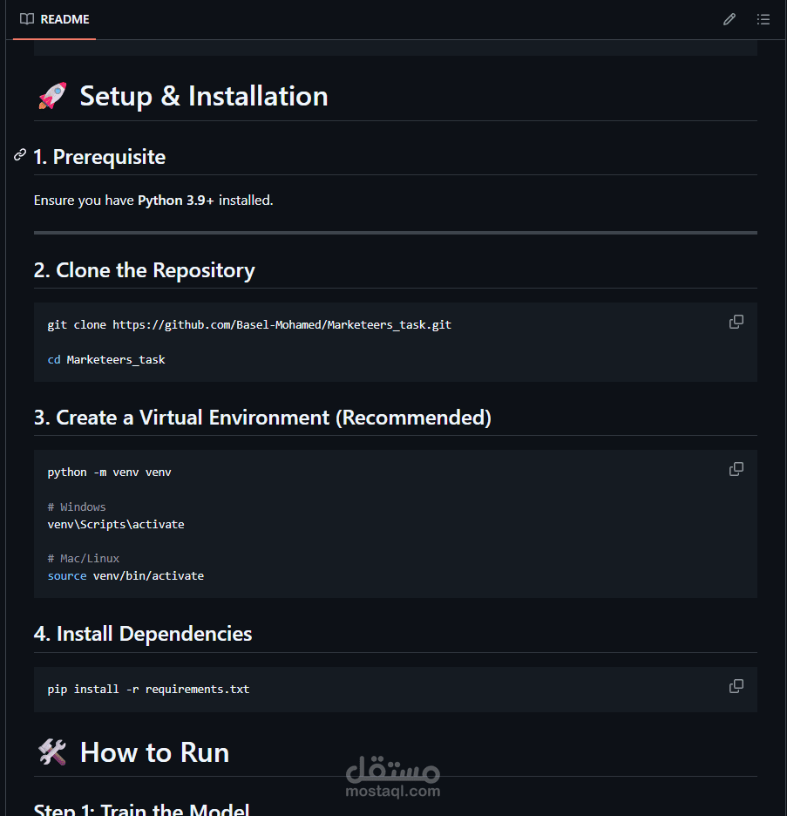The width and height of the screenshot is (787, 816).
Task: Click the "2. Clone the Repository" heading
Action: 145,270
